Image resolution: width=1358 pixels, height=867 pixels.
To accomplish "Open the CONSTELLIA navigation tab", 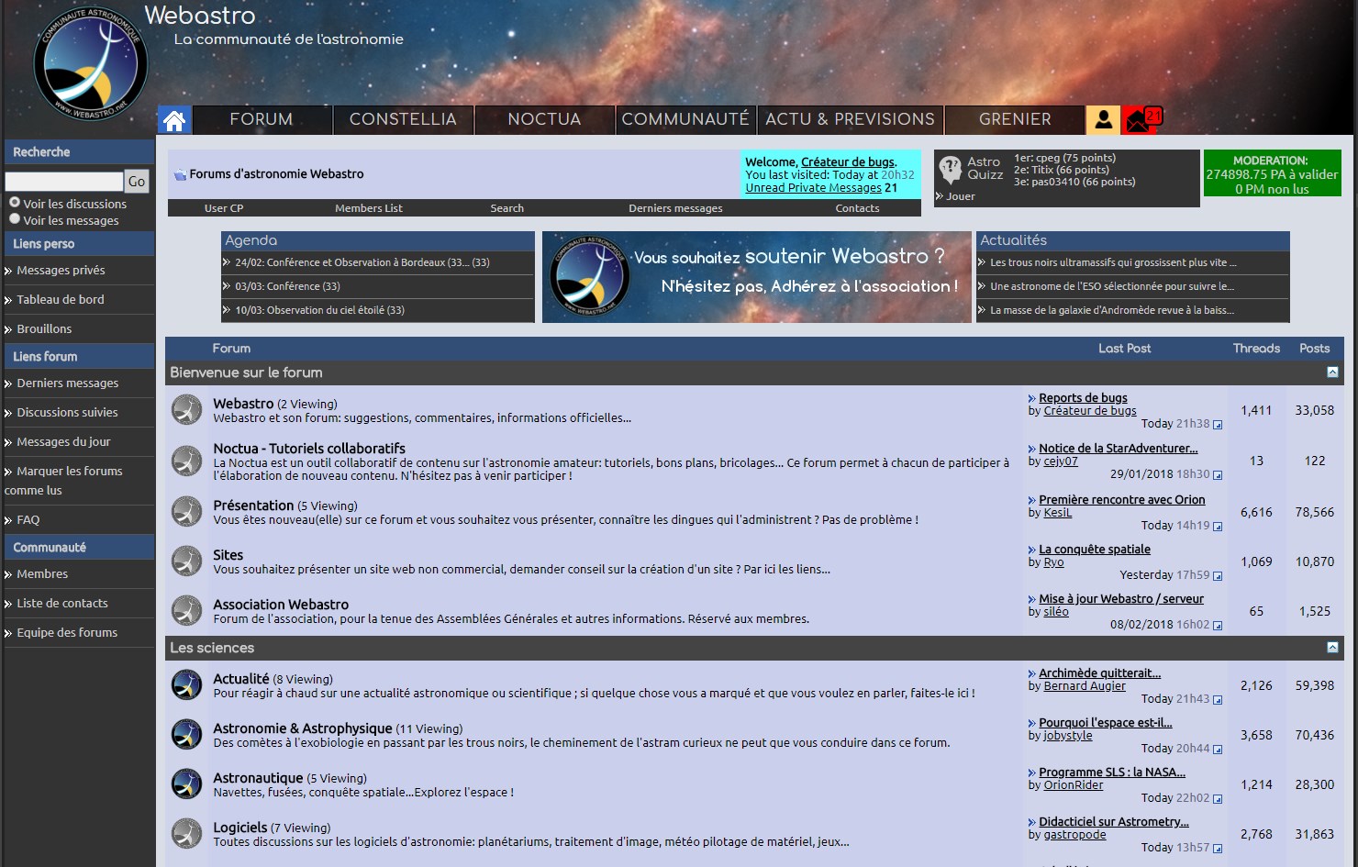I will point(403,120).
